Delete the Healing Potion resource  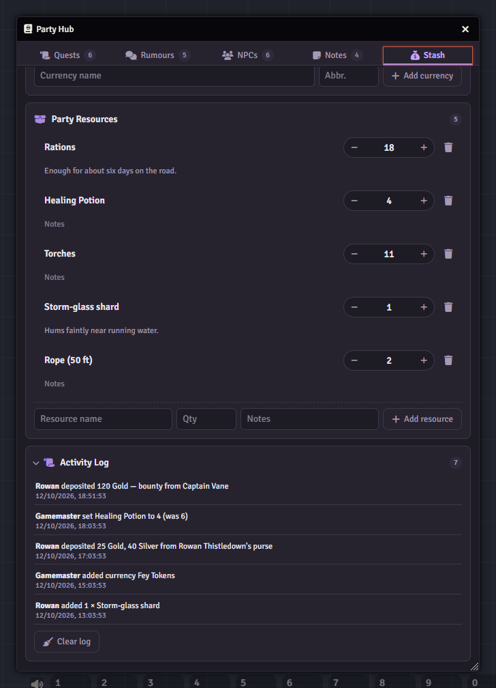[x=448, y=201]
